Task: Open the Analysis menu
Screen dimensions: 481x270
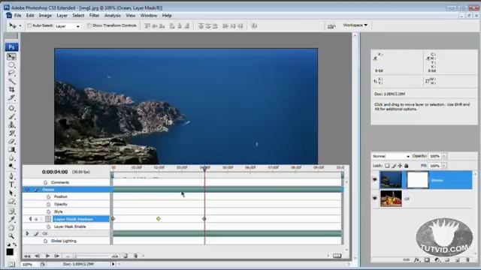Action: [x=112, y=15]
